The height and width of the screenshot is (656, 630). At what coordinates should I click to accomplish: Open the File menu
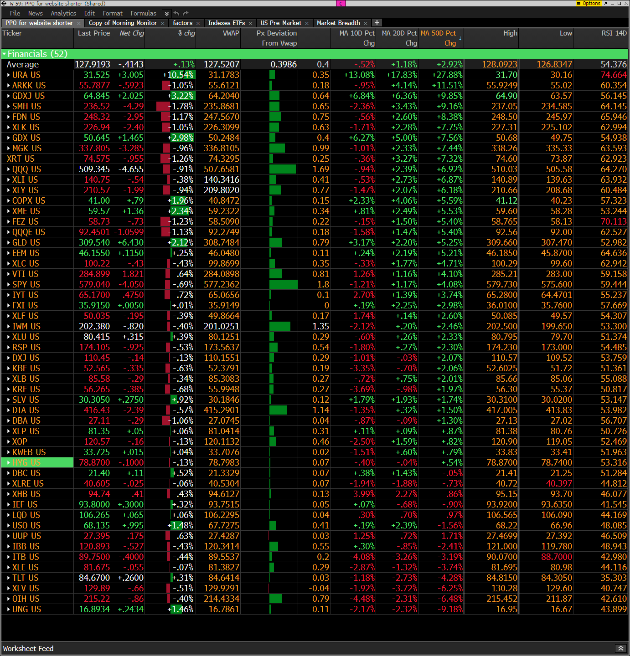coord(15,13)
